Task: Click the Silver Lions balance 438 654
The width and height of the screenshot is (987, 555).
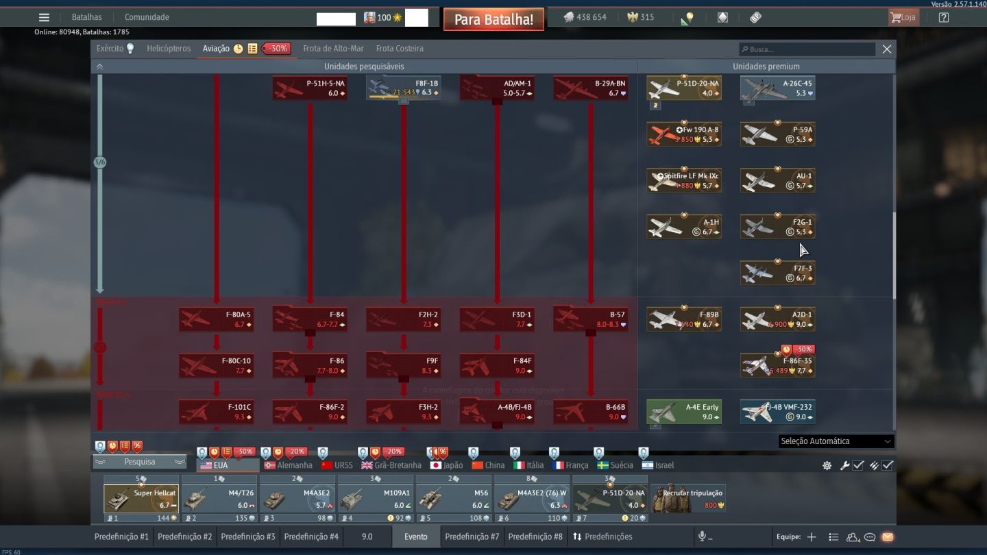Action: coord(585,17)
